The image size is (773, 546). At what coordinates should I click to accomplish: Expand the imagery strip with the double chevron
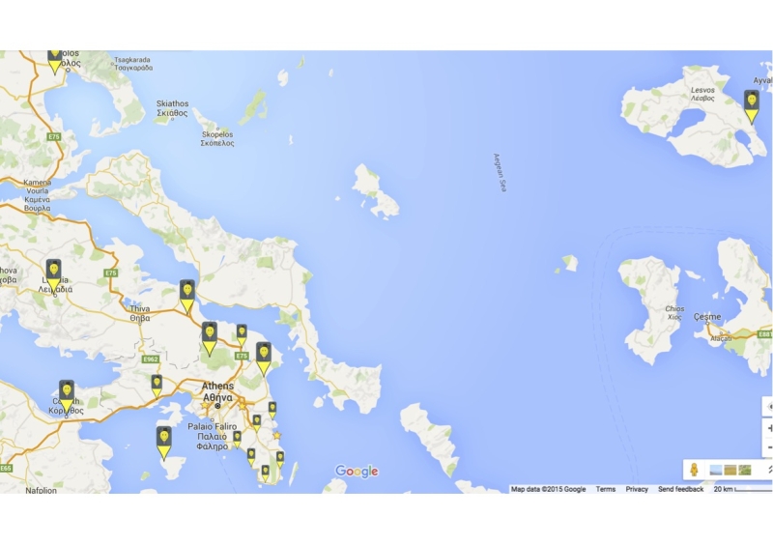[x=769, y=470]
